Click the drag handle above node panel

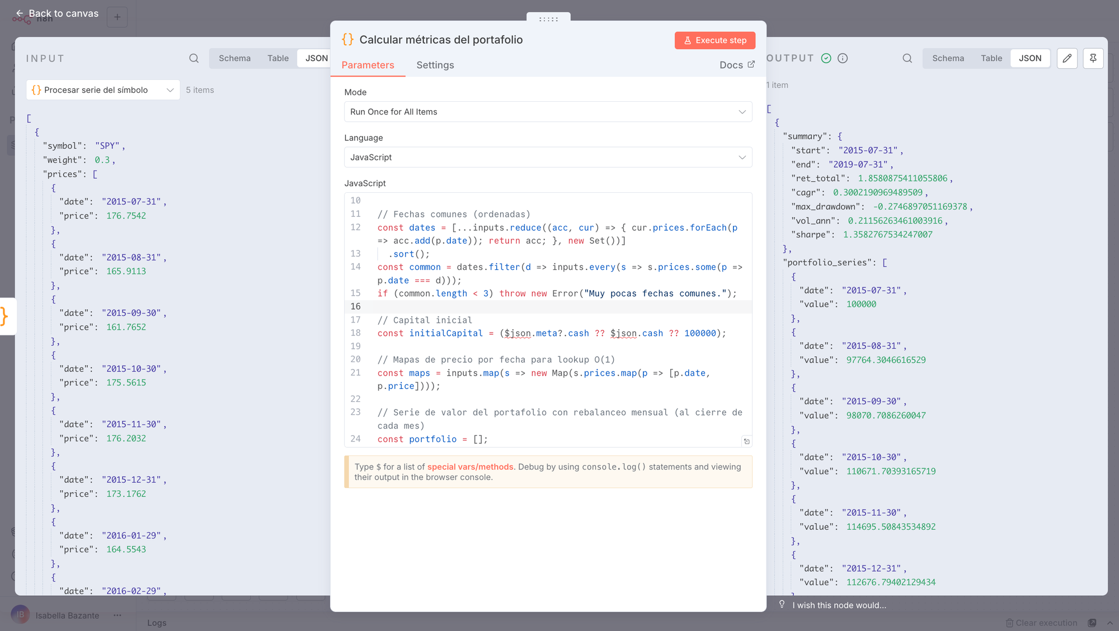click(548, 19)
